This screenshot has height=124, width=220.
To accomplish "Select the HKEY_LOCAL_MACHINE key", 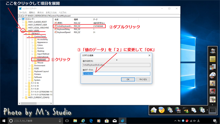I will (38, 28).
